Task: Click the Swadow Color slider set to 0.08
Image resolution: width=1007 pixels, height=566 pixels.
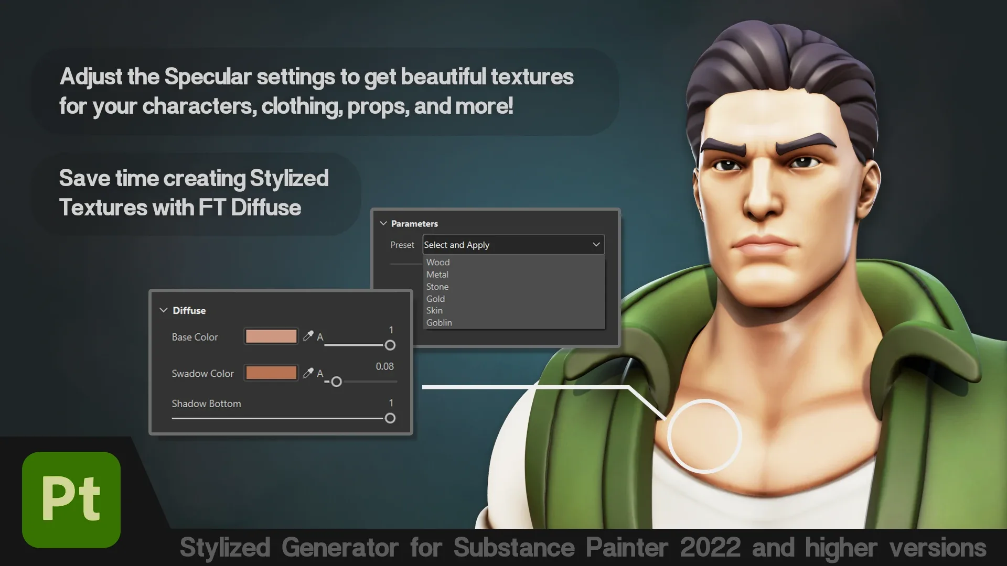Action: point(336,382)
